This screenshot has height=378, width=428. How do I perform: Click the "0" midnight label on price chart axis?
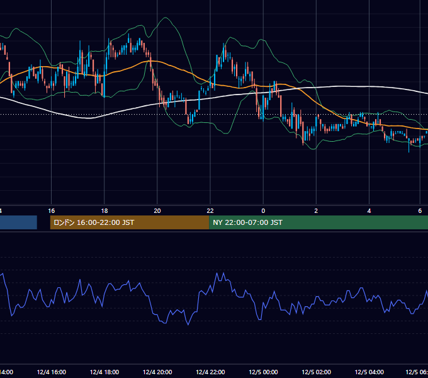pos(263,211)
